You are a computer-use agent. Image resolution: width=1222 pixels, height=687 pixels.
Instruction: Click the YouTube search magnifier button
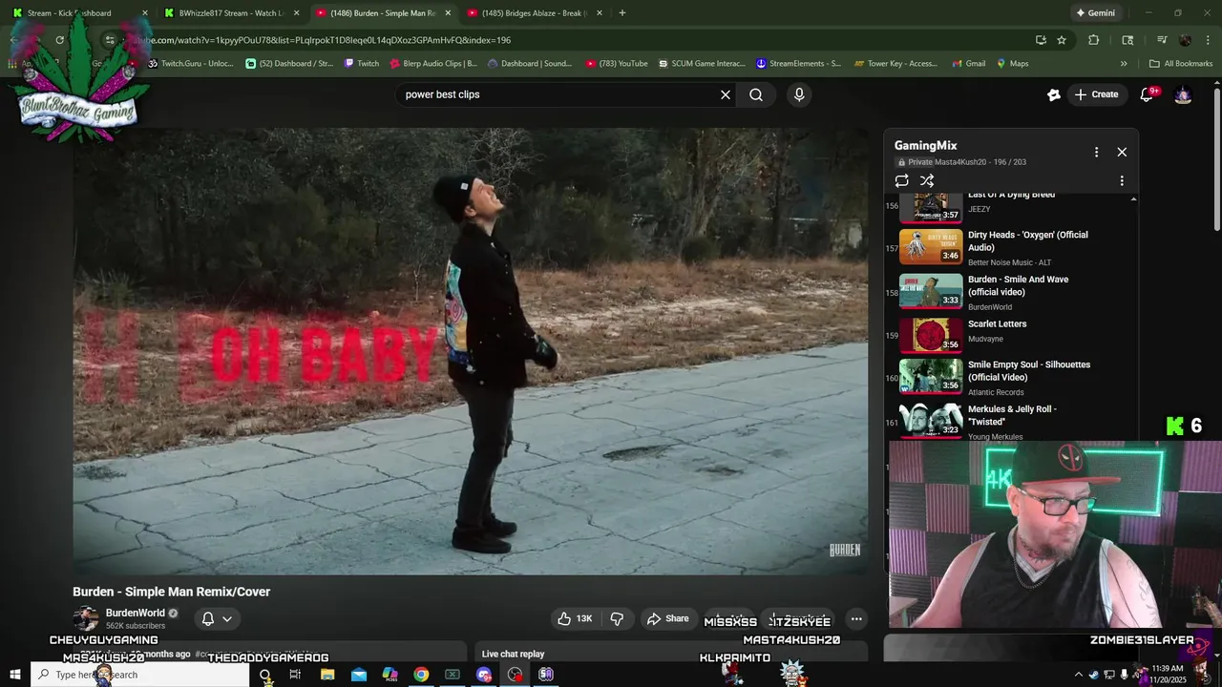pos(756,94)
